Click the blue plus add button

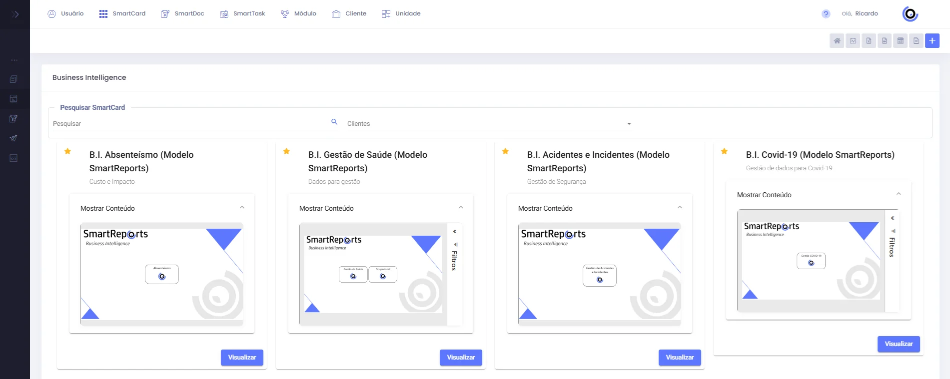point(932,41)
